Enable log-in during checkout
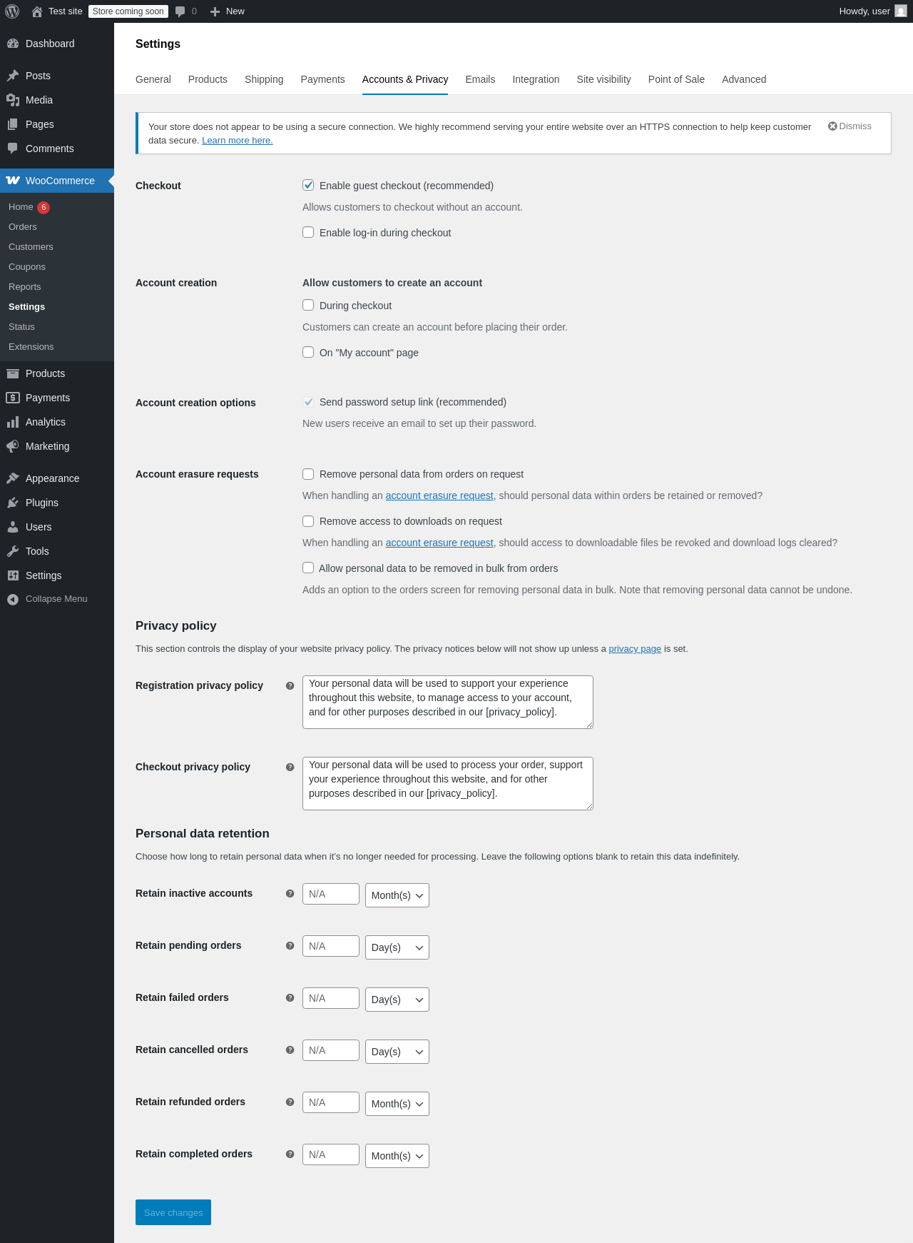 (x=308, y=232)
